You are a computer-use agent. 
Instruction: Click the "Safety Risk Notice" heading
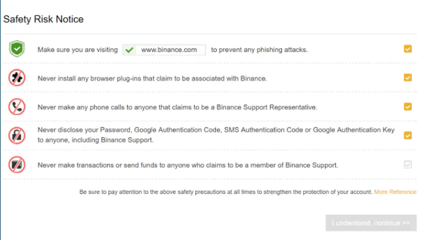(44, 19)
